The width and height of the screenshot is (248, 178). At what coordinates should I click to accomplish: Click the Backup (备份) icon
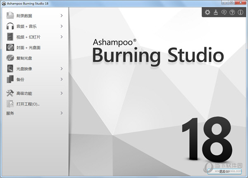[10, 79]
